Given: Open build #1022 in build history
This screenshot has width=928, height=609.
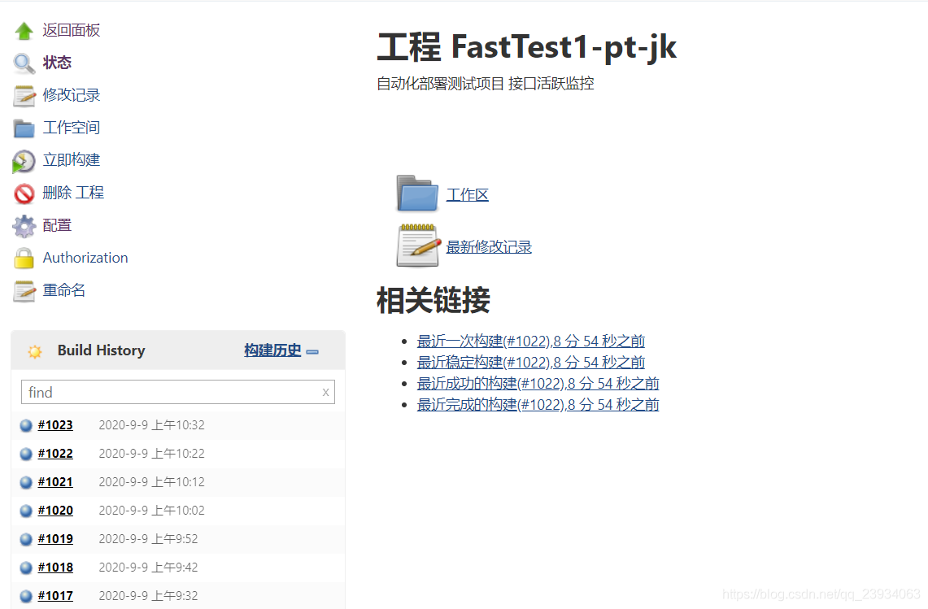Looking at the screenshot, I should [55, 454].
